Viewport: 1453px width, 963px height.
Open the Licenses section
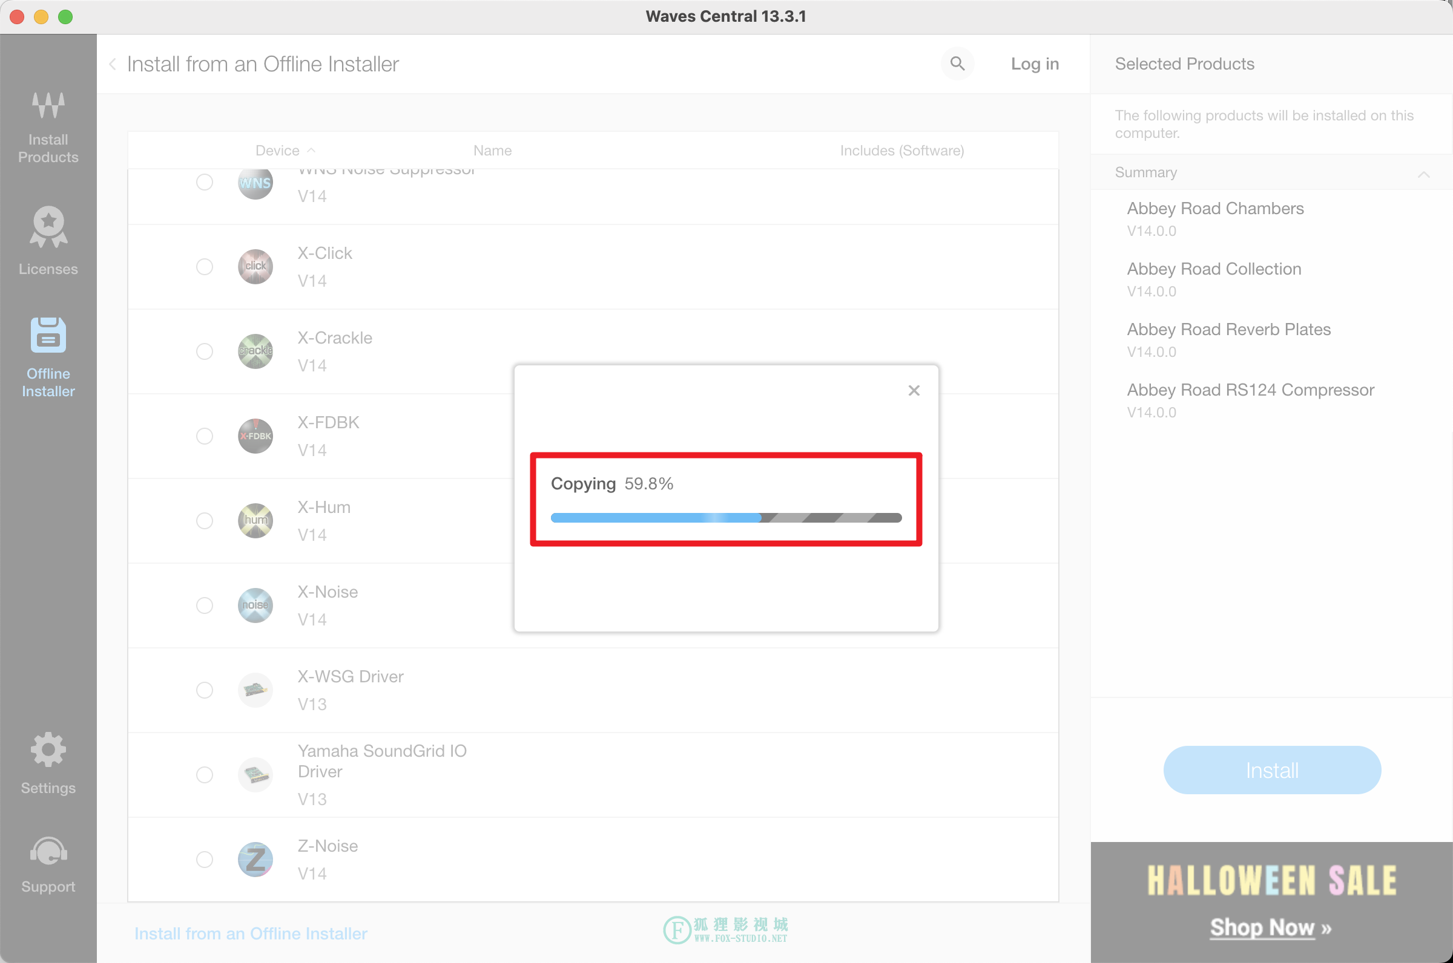point(48,241)
